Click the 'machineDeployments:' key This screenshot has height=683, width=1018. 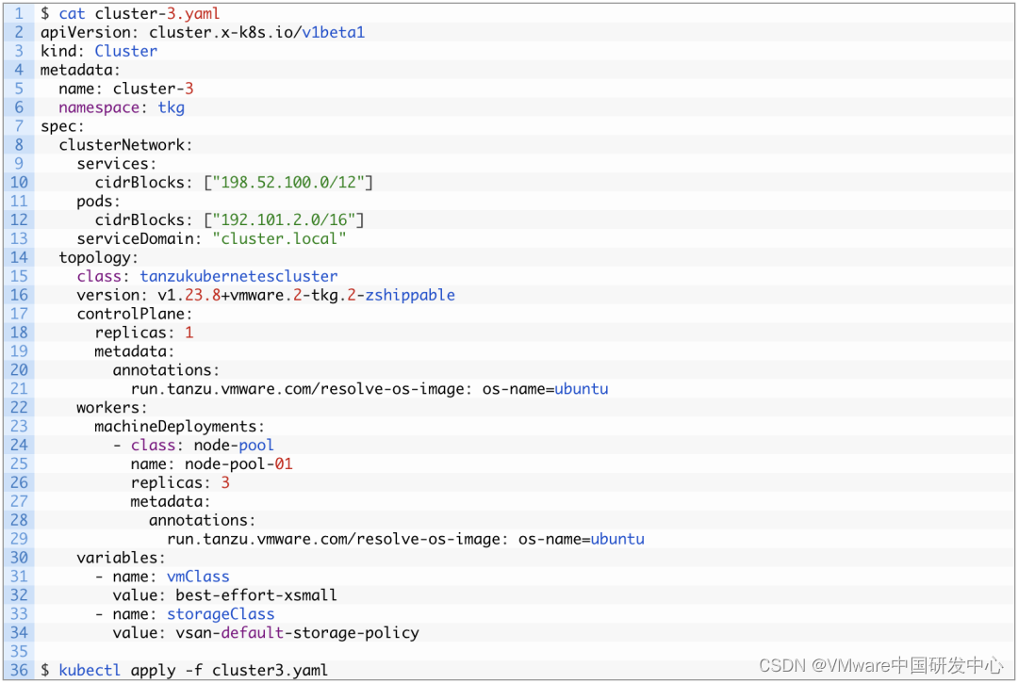(x=180, y=427)
